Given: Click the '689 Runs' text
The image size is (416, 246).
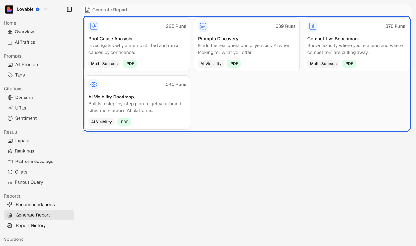Looking at the screenshot, I should tap(285, 26).
